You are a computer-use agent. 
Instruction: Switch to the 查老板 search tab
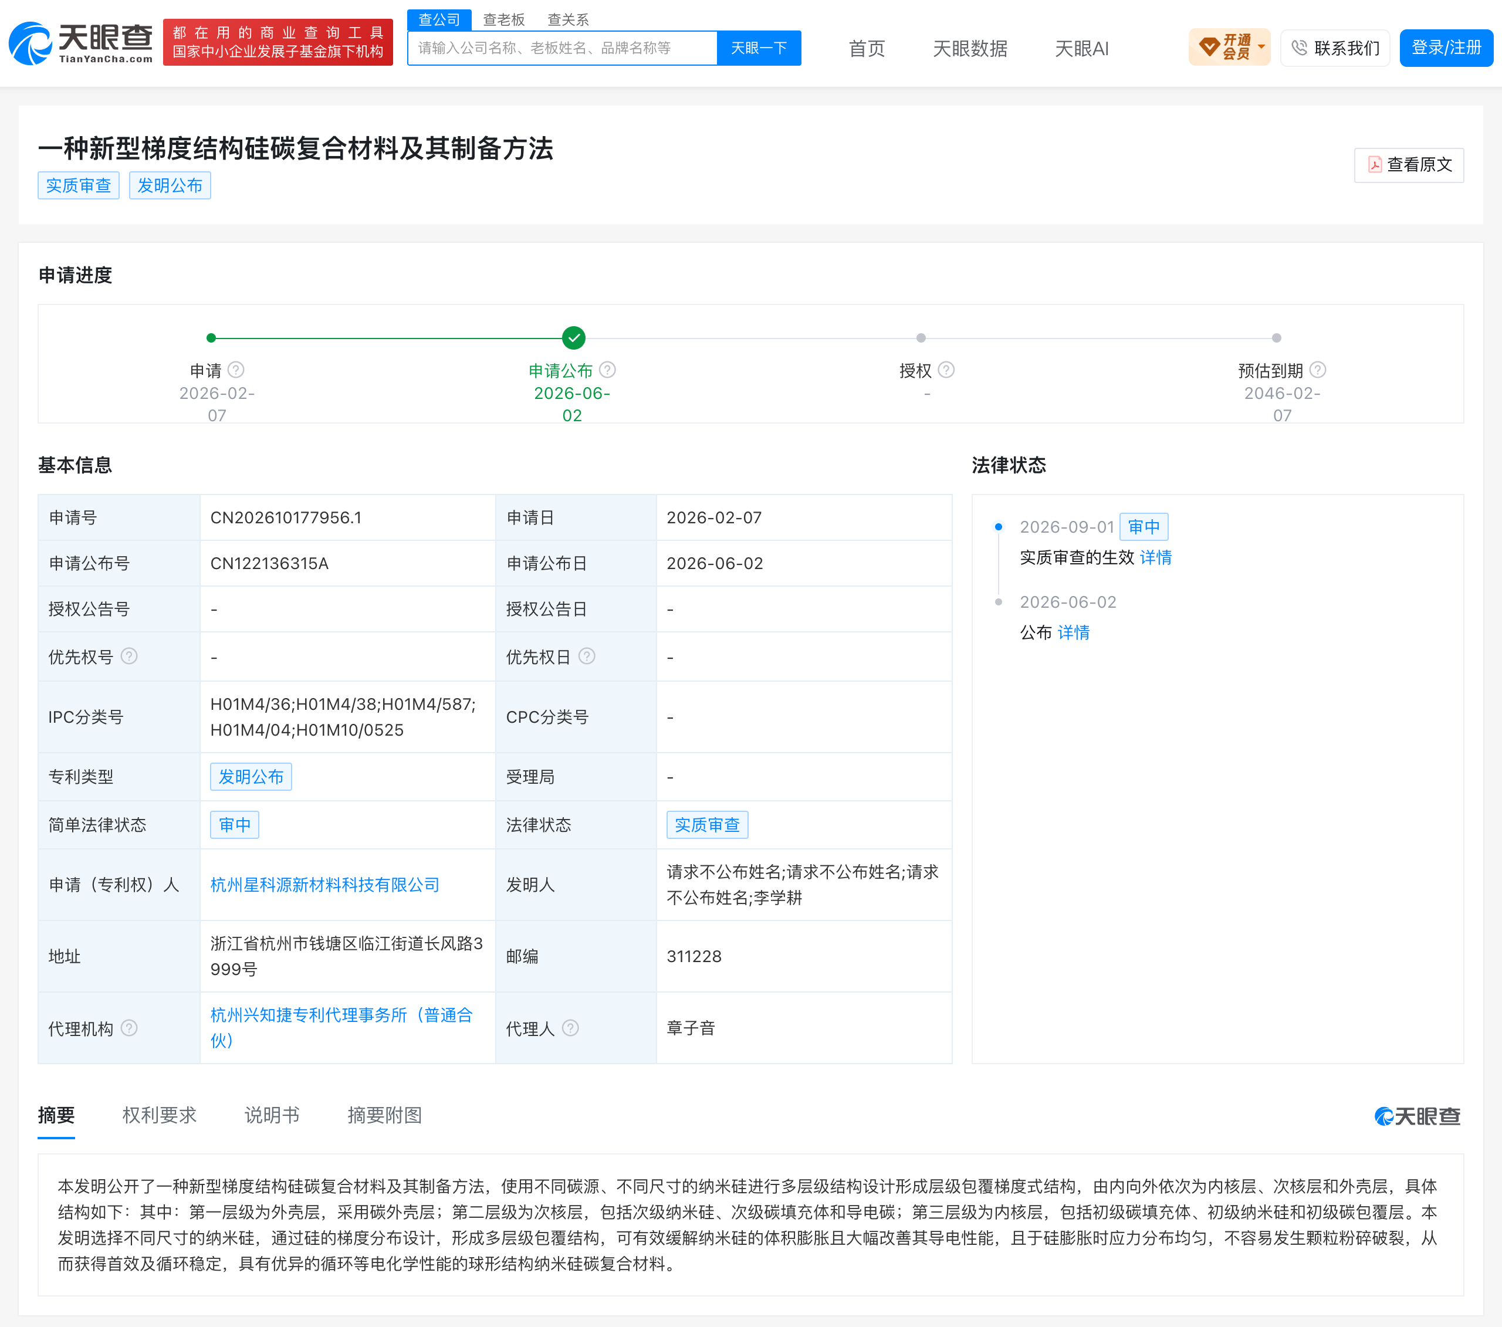[x=504, y=20]
